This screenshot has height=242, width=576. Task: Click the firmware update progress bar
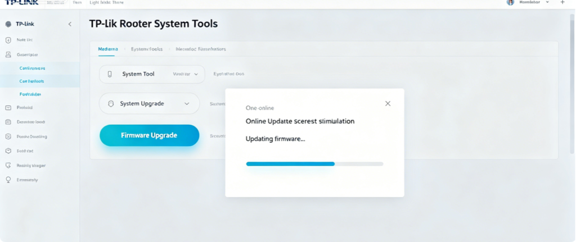pyautogui.click(x=314, y=164)
